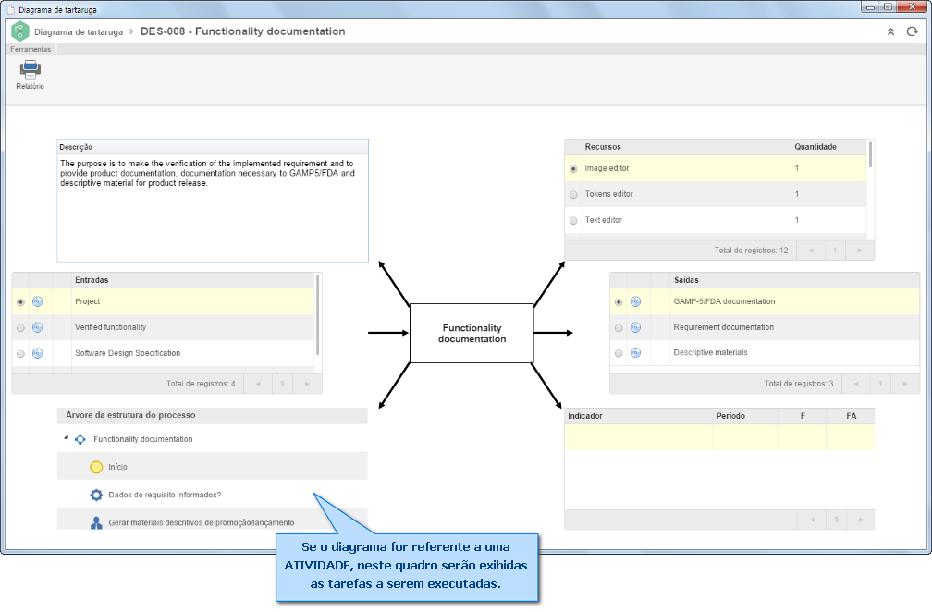Image resolution: width=932 pixels, height=612 pixels.
Task: Open the Ferramentas toolbar tab
Action: [x=31, y=49]
